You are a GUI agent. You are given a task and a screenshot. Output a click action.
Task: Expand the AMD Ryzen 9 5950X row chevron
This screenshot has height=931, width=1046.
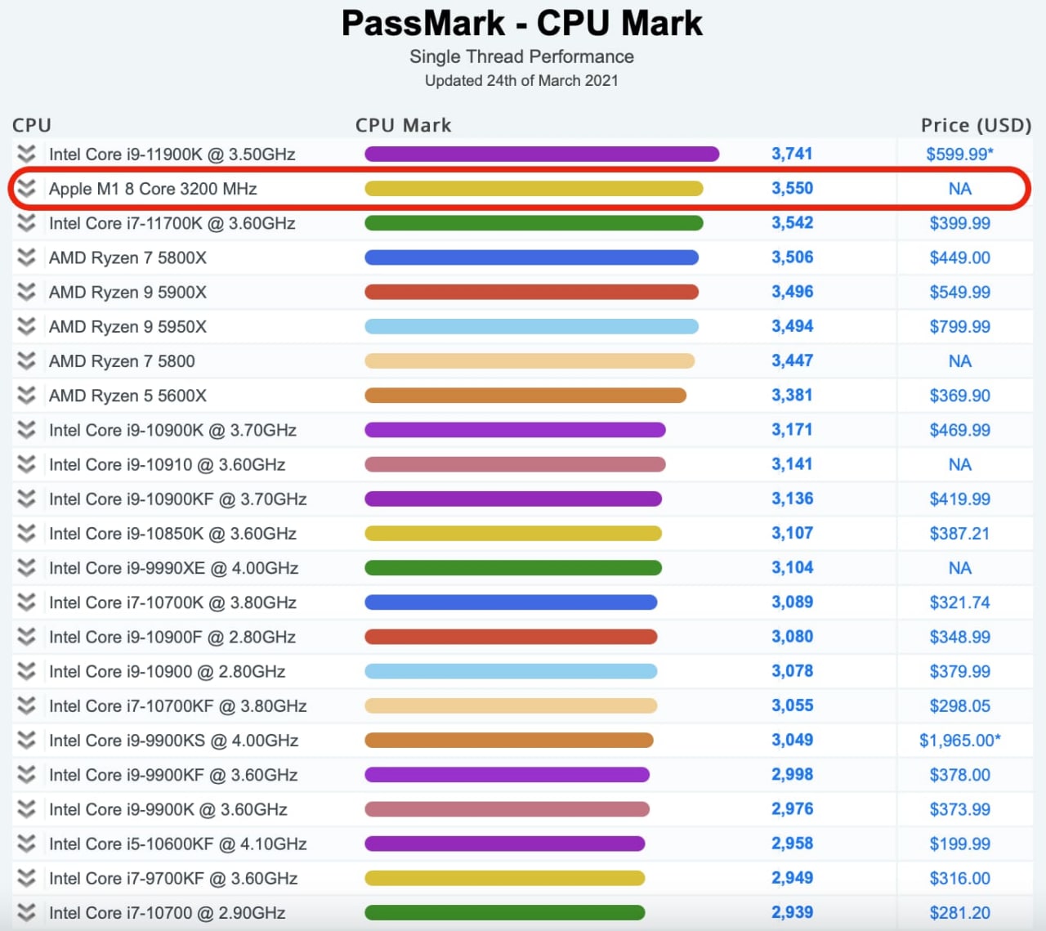click(27, 326)
